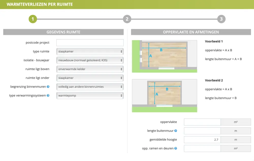Open the type verwarmingssysteem dropdown
The image size is (254, 161).
[90, 96]
